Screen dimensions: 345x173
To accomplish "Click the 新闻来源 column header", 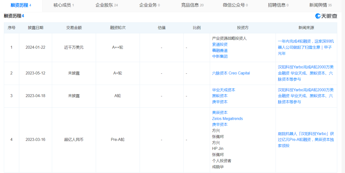I will point(306,28).
